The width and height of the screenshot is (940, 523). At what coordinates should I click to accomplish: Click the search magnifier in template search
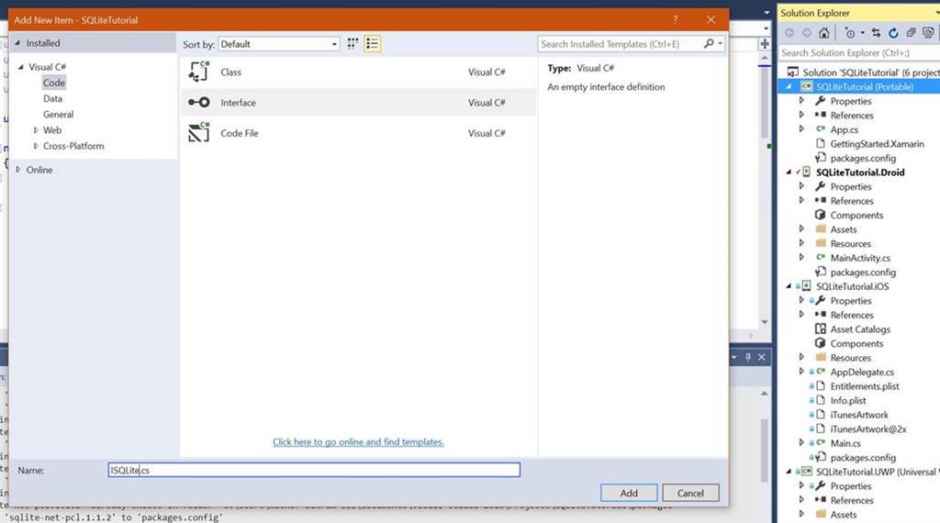[710, 44]
